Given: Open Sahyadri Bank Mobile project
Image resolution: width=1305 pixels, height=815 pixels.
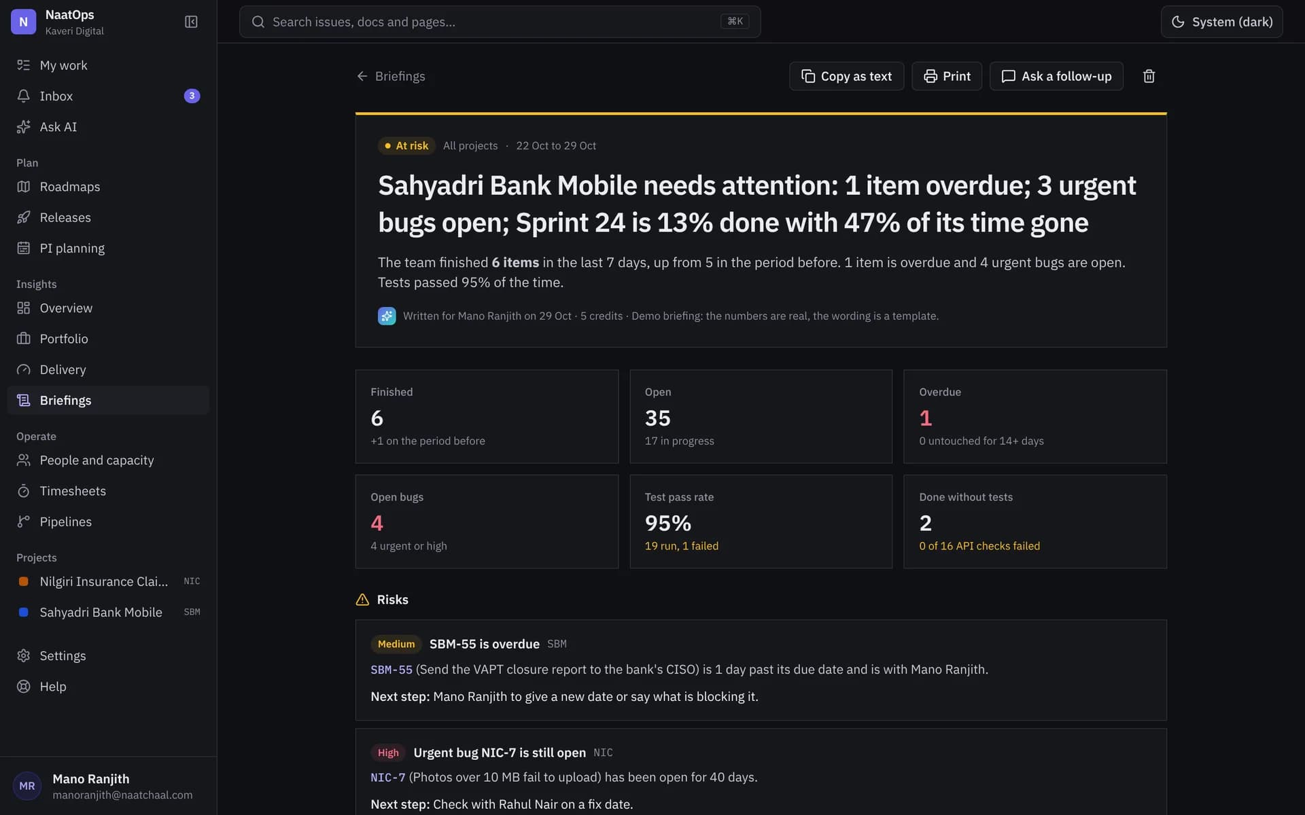Looking at the screenshot, I should [x=108, y=612].
